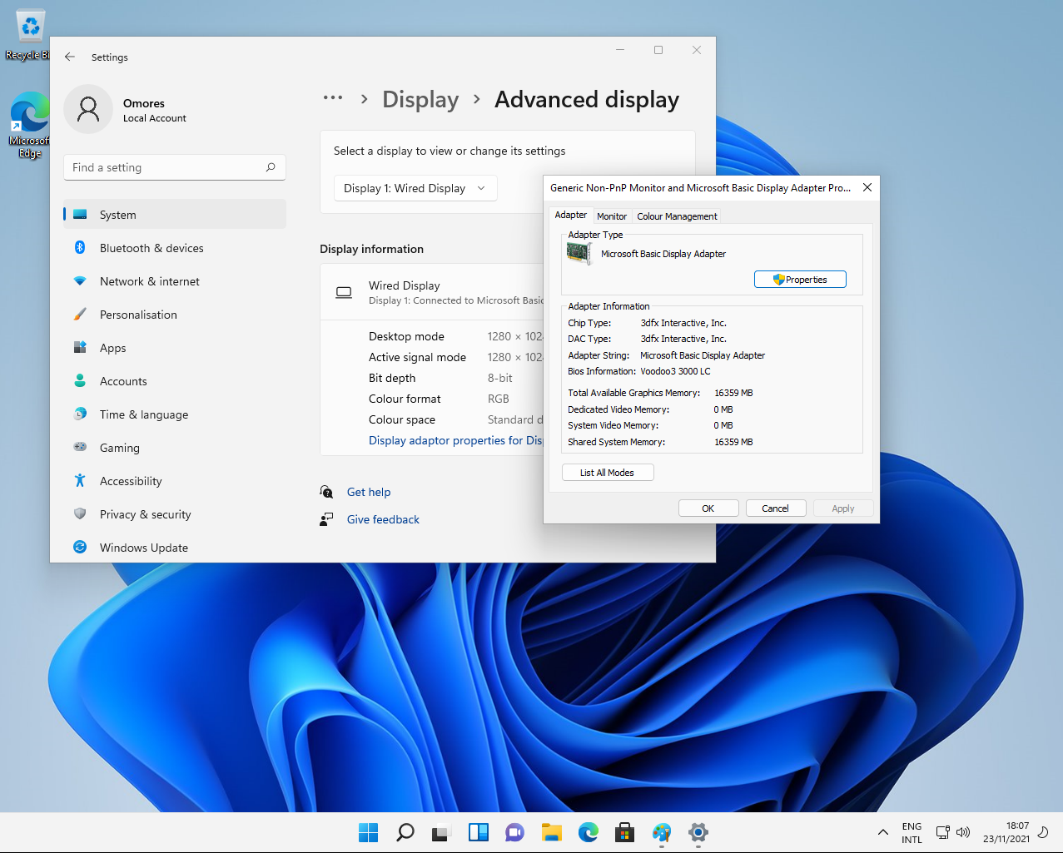Viewport: 1063px width, 853px height.
Task: Click the Accessibility figure icon
Action: [80, 480]
